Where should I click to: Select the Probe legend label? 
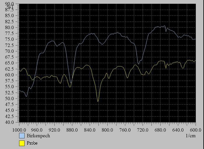[33, 143]
